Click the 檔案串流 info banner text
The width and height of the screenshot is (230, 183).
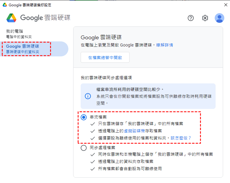[x=130, y=89]
